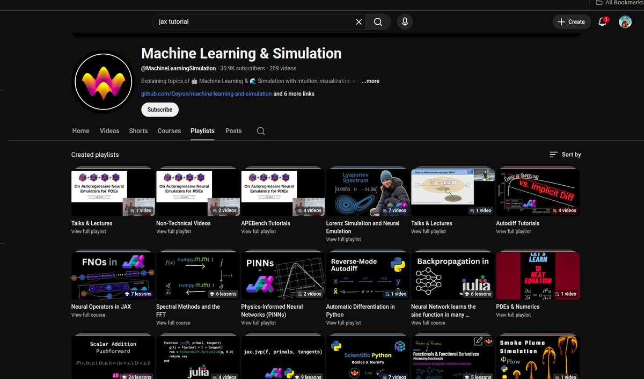644x379 pixels.
Task: Open the Reverse-Mode Autodiff thumbnail
Action: coord(368,276)
